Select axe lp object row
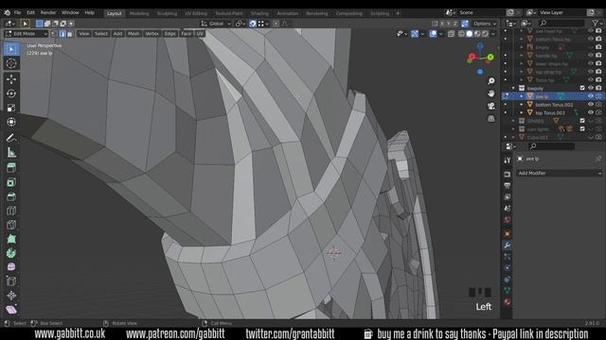Viewport: 606px width, 340px height. pyautogui.click(x=552, y=96)
